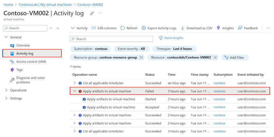The height and width of the screenshot is (137, 274).
Task: Collapse the failed Apply artifacts row
Action: coord(75,91)
